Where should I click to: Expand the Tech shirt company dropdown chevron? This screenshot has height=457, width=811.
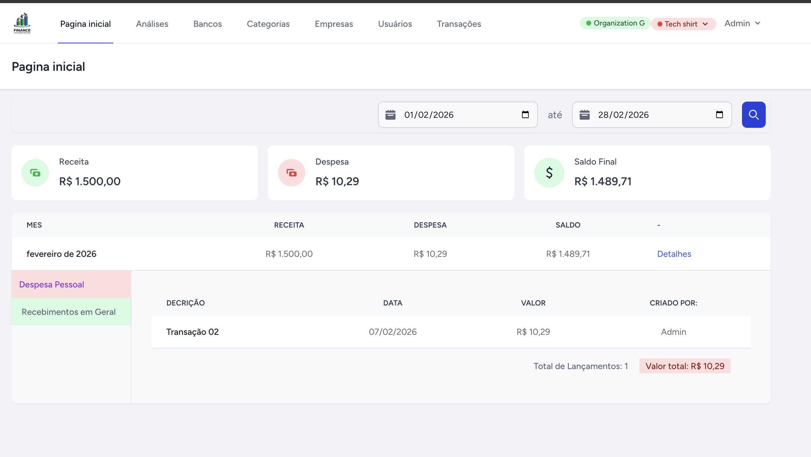[705, 24]
